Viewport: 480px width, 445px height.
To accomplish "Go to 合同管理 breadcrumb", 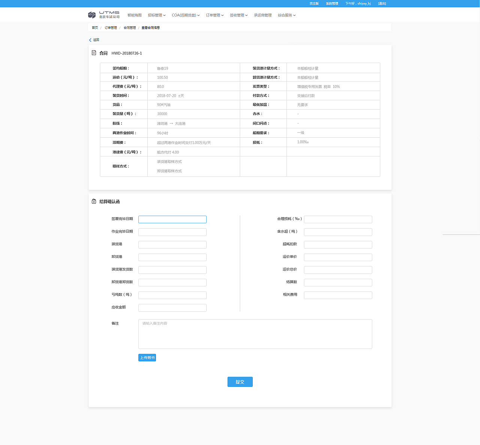I will pyautogui.click(x=130, y=28).
